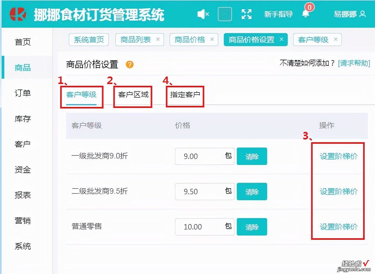The width and height of the screenshot is (375, 274).
Task: Open the user profile icon for 易挪挪
Action: click(363, 14)
